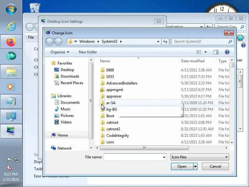
Task: Click the Forward button in Change Icon dialog
Action: coord(58,41)
